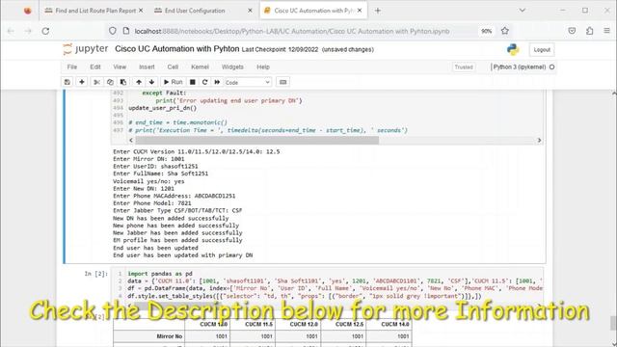Click the Logout button
This screenshot has width=617, height=347.
tap(542, 50)
